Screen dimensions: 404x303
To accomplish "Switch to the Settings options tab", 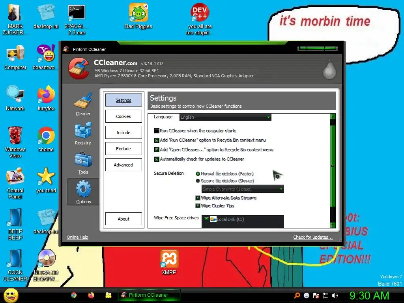I will 123,100.
